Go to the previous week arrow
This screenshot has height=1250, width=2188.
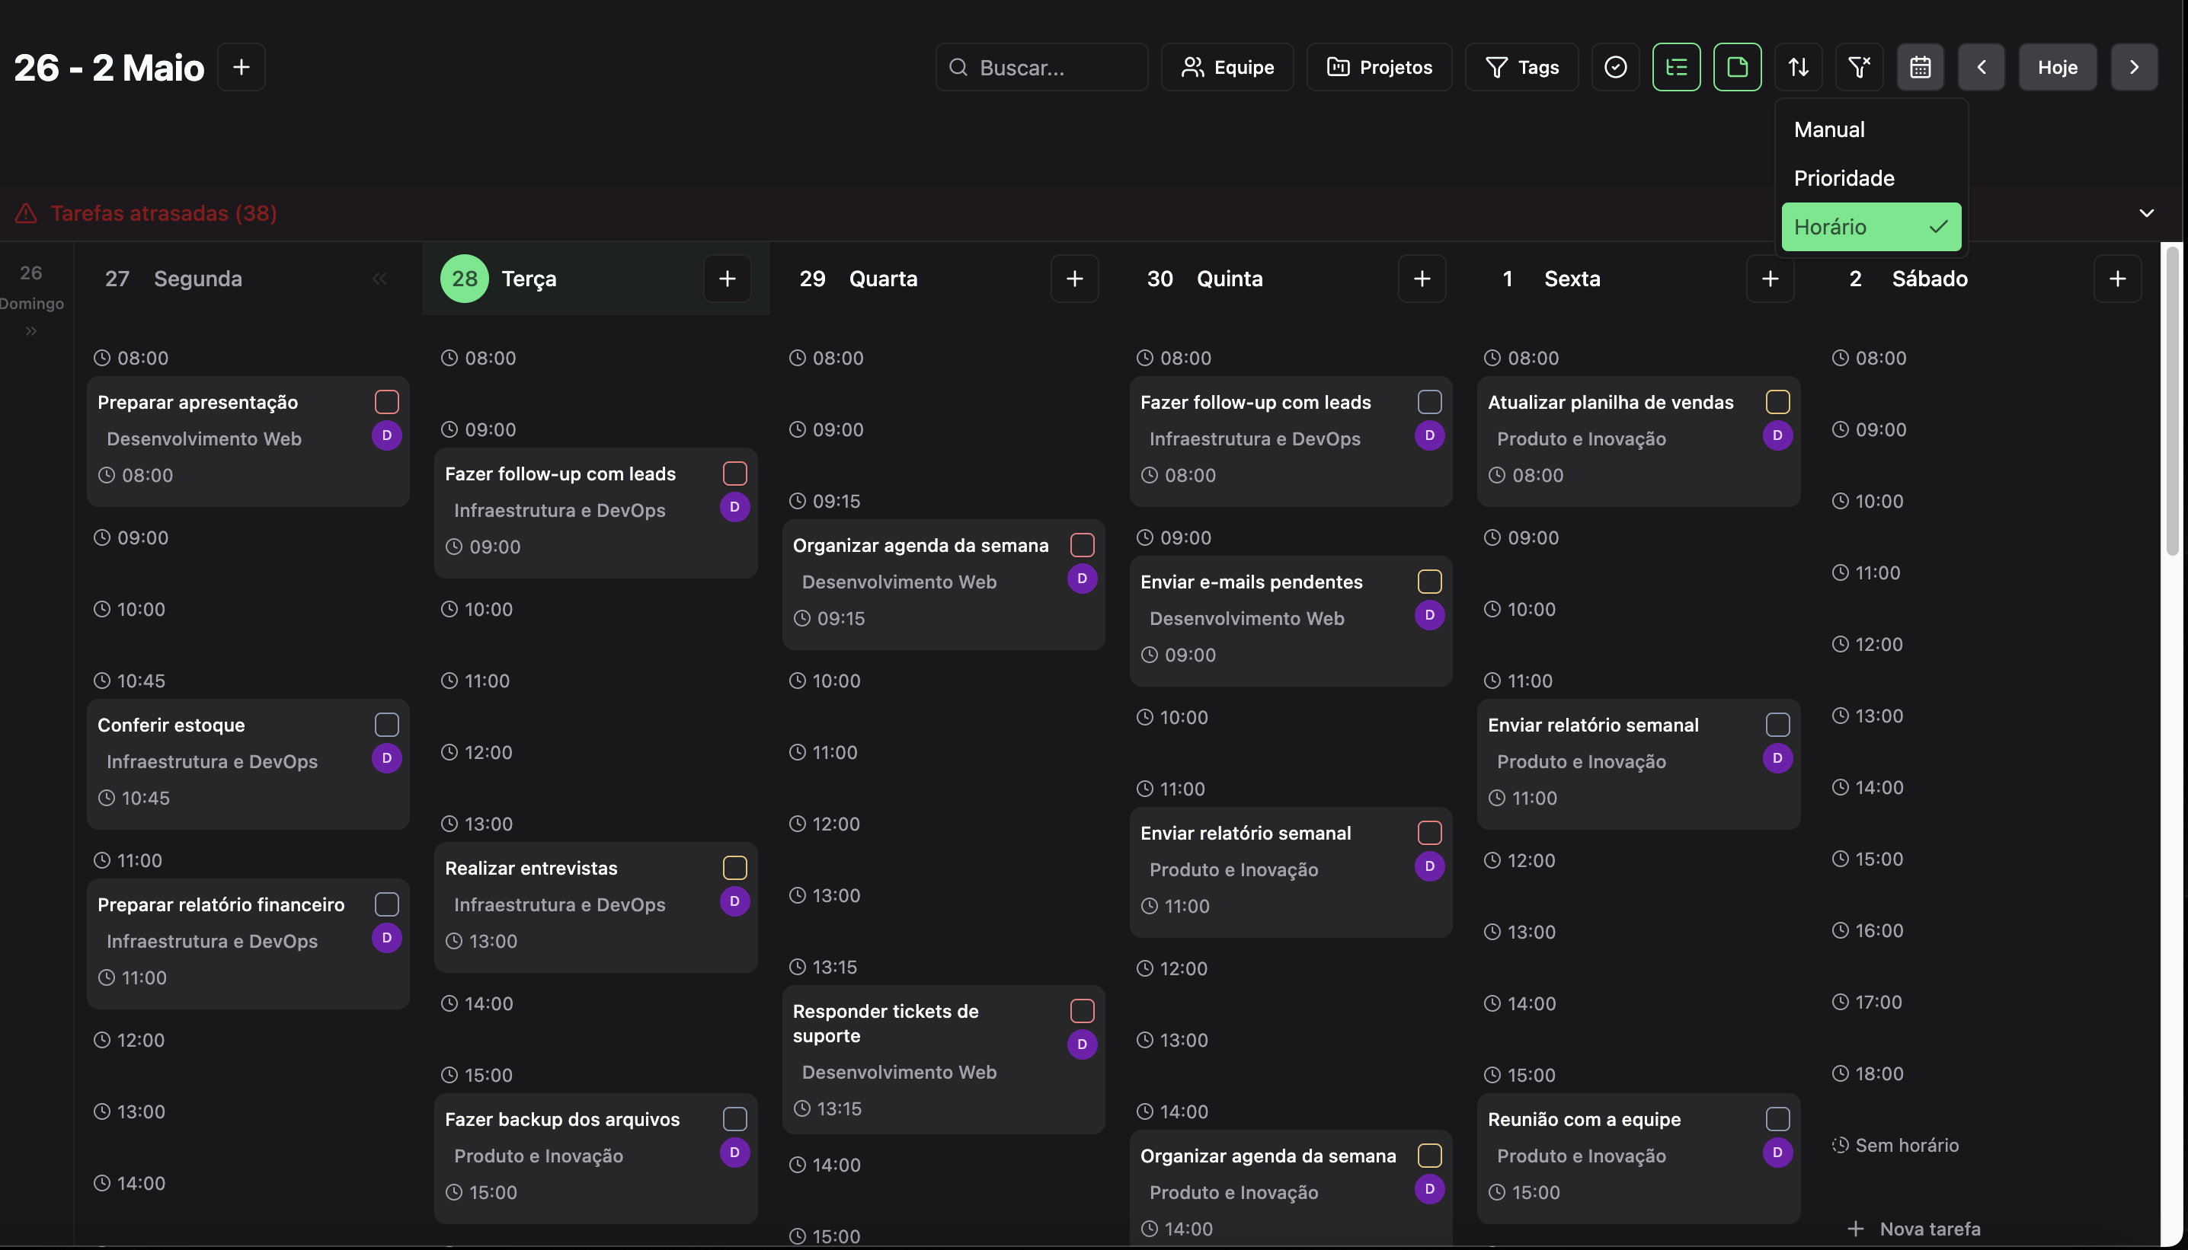(1981, 67)
